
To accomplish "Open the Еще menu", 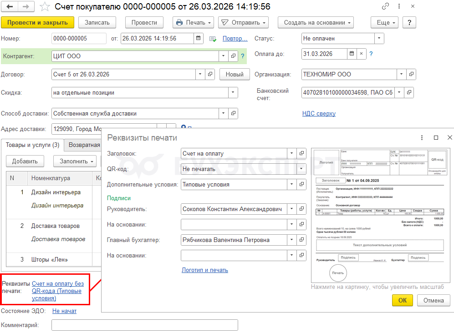I will pos(384,22).
